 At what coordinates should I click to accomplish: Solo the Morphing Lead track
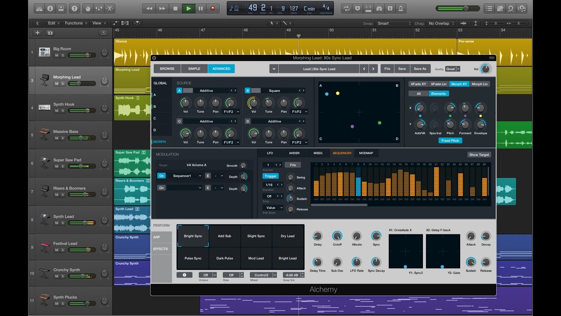(63, 83)
